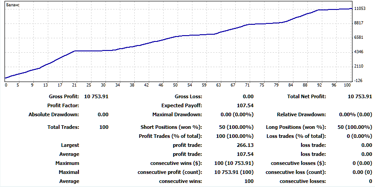
Task: Select the Total Trades label
Action: click(63, 127)
